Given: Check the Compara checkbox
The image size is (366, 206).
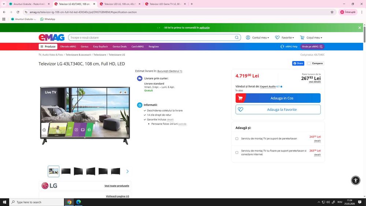Looking at the screenshot, I should click(x=309, y=63).
